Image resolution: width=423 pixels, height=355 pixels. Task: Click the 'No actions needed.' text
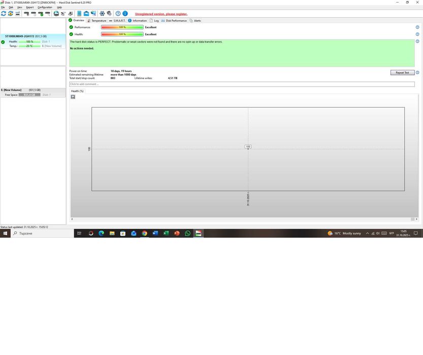82,49
